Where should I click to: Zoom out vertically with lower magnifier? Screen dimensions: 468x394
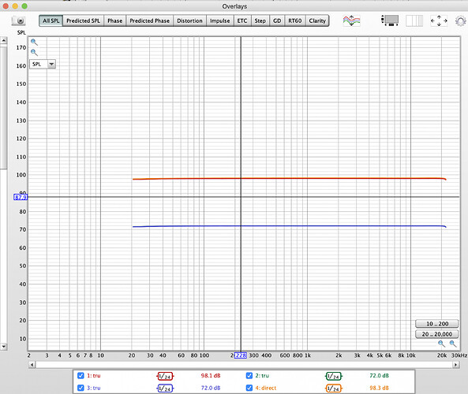pos(34,53)
